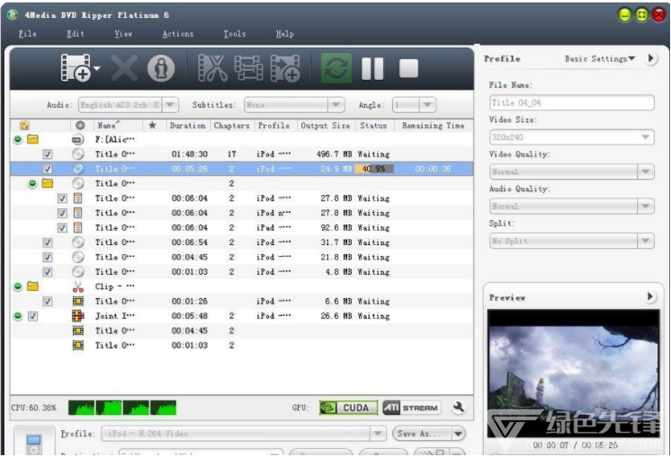Click the Remove X toolbar icon
The image size is (671, 457).
125,68
